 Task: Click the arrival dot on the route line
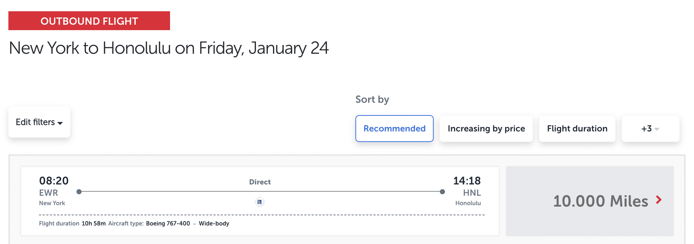[x=442, y=192]
